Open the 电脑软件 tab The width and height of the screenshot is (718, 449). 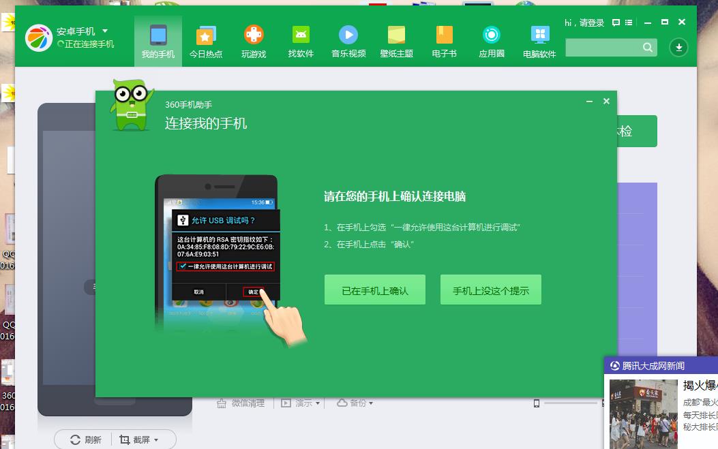click(x=539, y=41)
